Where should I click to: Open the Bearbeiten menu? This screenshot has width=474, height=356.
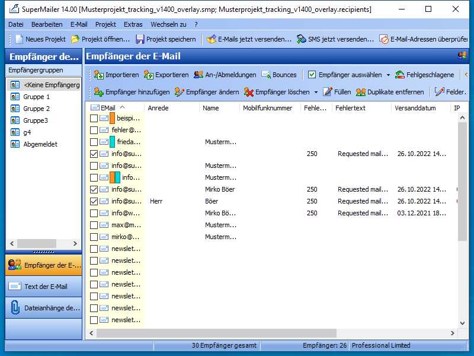[47, 24]
